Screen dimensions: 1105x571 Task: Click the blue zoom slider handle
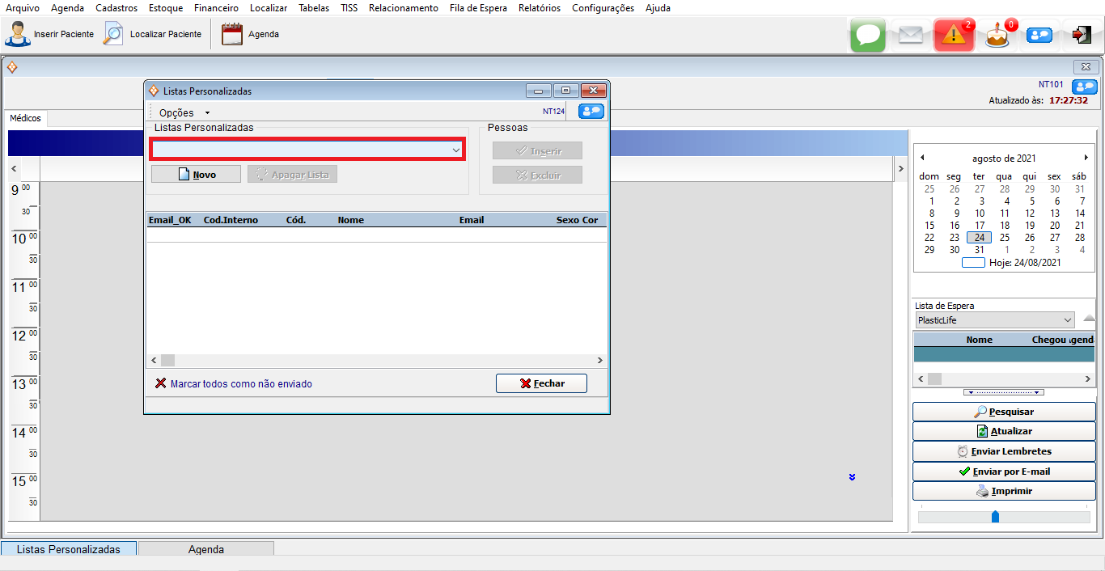pyautogui.click(x=995, y=516)
